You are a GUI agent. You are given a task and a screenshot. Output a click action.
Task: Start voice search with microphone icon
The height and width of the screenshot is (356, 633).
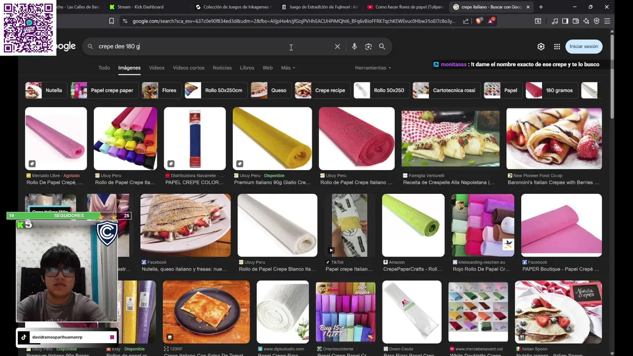coord(354,46)
